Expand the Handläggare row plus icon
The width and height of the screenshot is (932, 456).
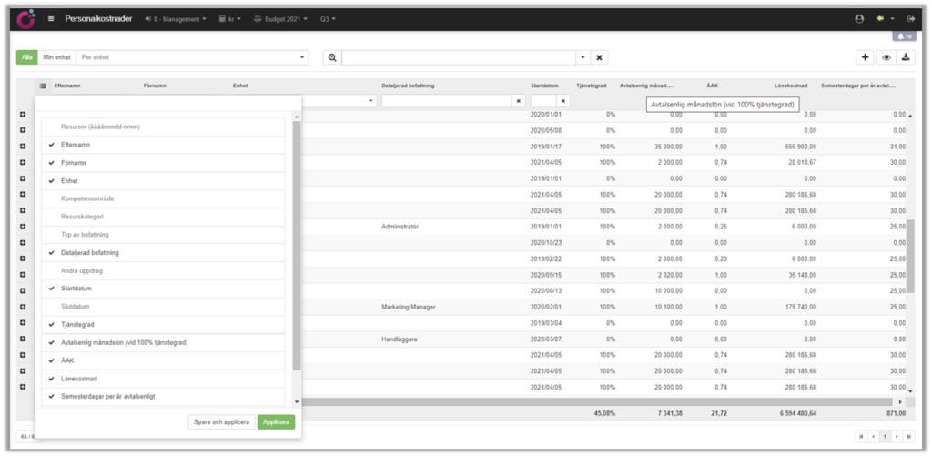23,339
